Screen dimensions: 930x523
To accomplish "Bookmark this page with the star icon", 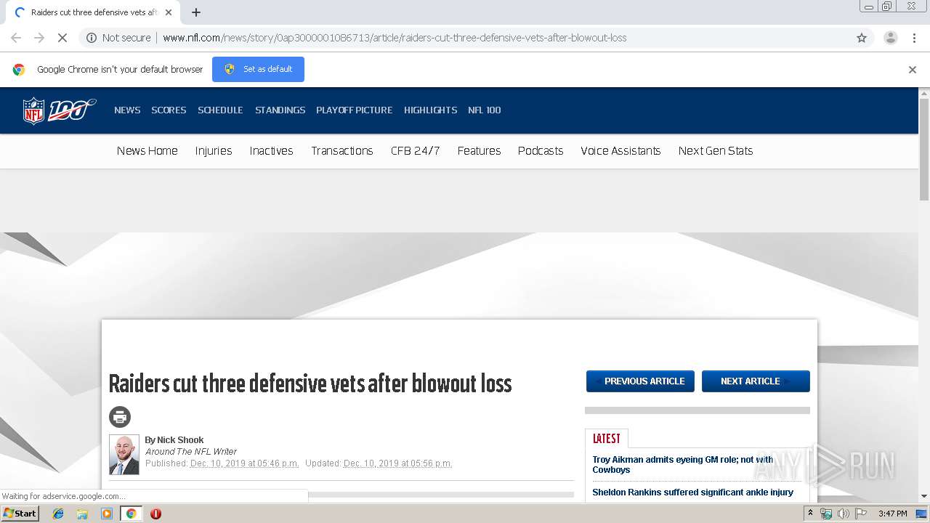I will pos(862,38).
